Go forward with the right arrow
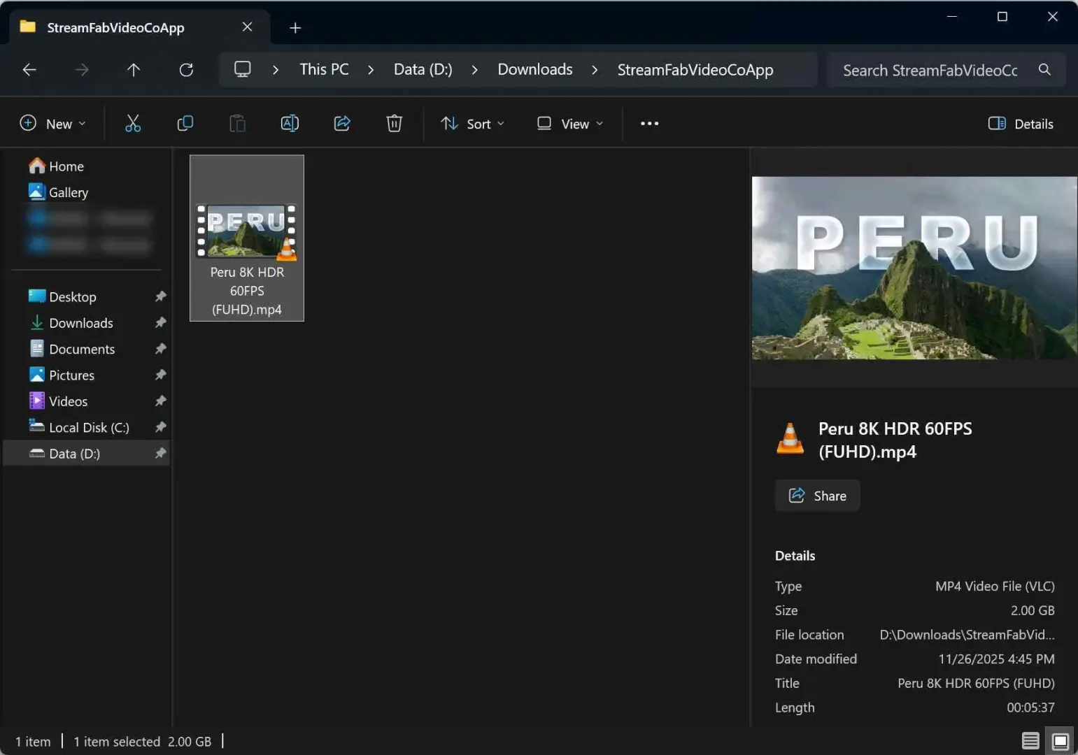 click(x=82, y=70)
